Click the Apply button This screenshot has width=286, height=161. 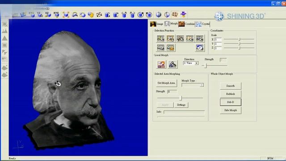(x=165, y=105)
